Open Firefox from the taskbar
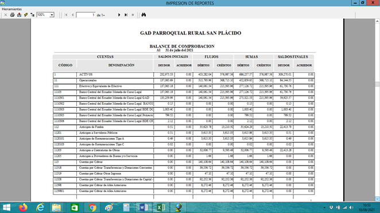This screenshot has width=380, height=213. [23, 207]
